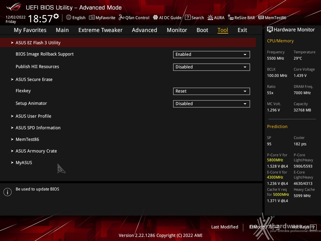
Task: Click the AI OC Guide text
Action: (170, 18)
